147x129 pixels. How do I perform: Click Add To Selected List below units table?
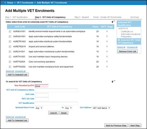tap(17, 75)
